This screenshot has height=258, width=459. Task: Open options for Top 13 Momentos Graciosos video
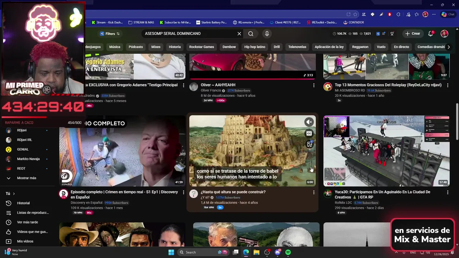[x=448, y=85]
